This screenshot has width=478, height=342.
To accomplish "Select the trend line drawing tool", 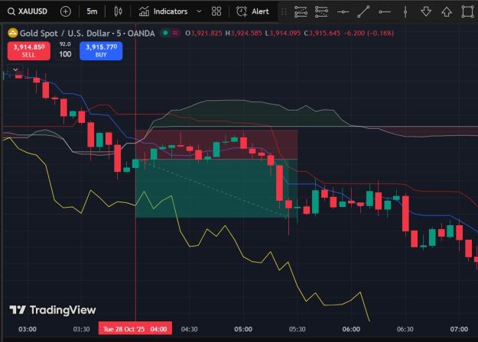I will (x=363, y=12).
